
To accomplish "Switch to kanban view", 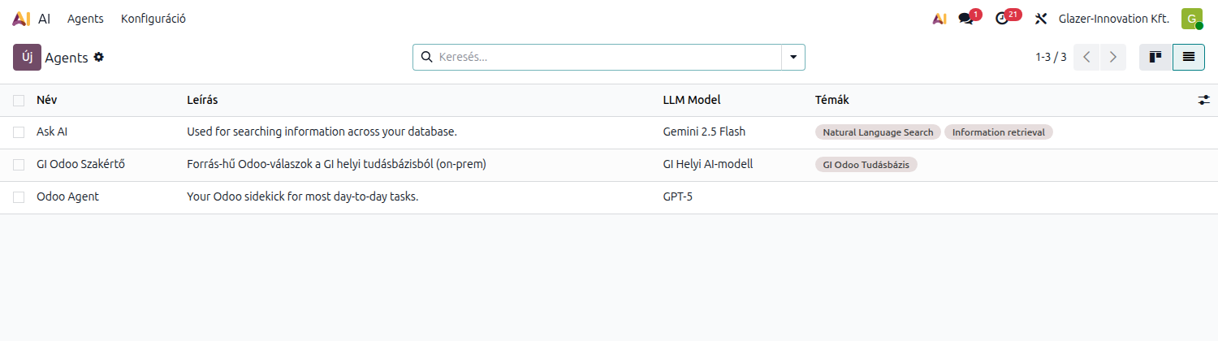I will click(x=1155, y=57).
